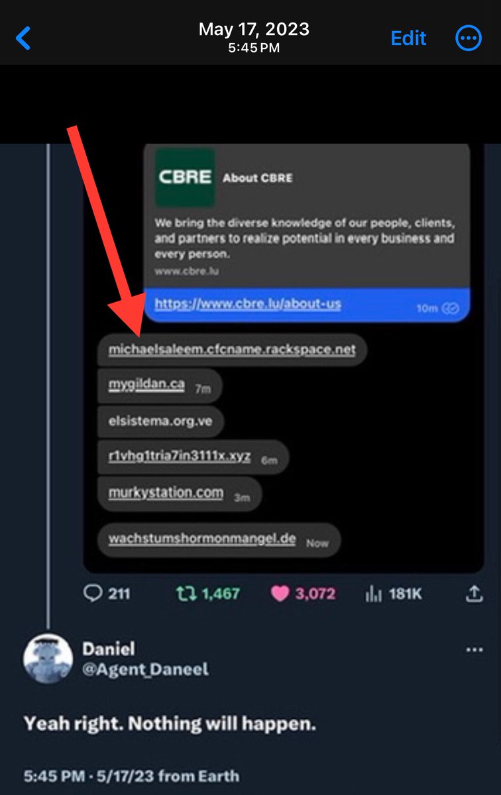View analytics via the bar chart icon

[373, 594]
